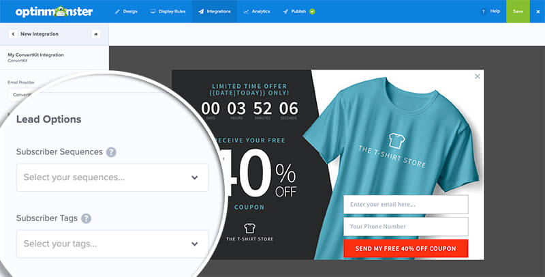Open the Email Provider dropdown
This screenshot has height=277, width=545.
click(22, 95)
